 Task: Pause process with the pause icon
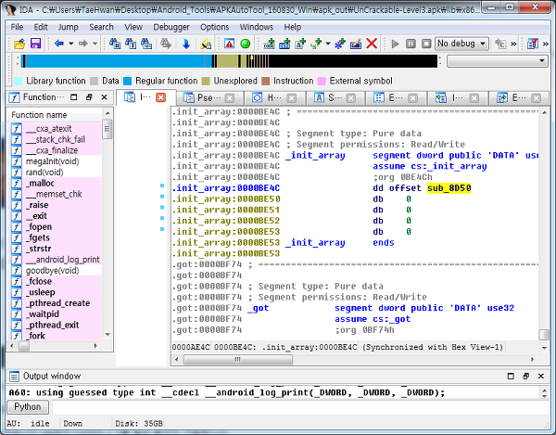(411, 44)
